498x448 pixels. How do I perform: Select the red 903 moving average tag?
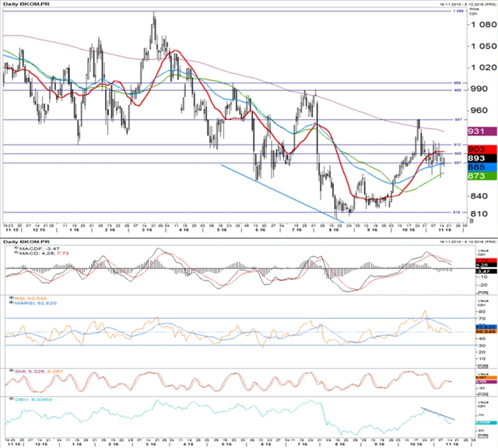click(482, 149)
